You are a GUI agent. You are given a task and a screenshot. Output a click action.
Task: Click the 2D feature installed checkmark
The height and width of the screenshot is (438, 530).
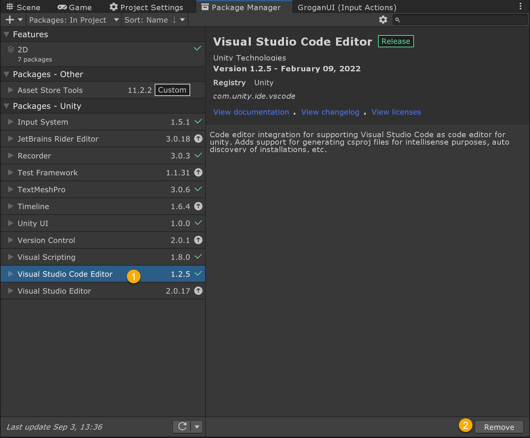198,48
